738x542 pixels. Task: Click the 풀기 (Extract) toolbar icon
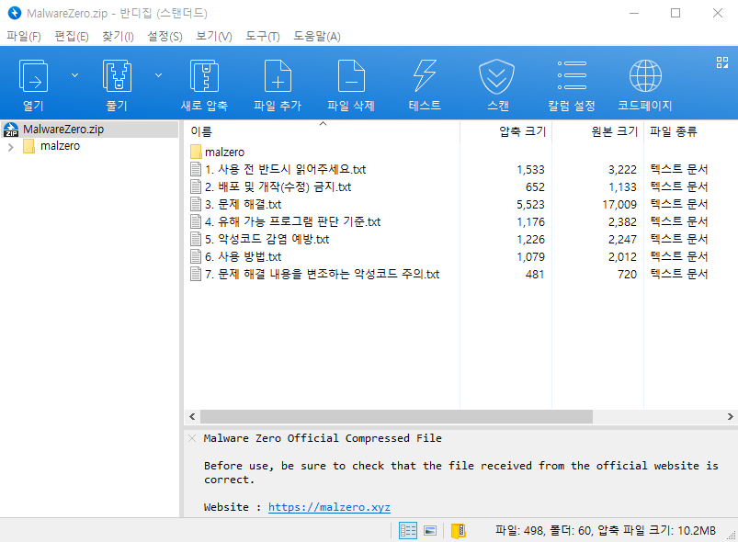[117, 75]
